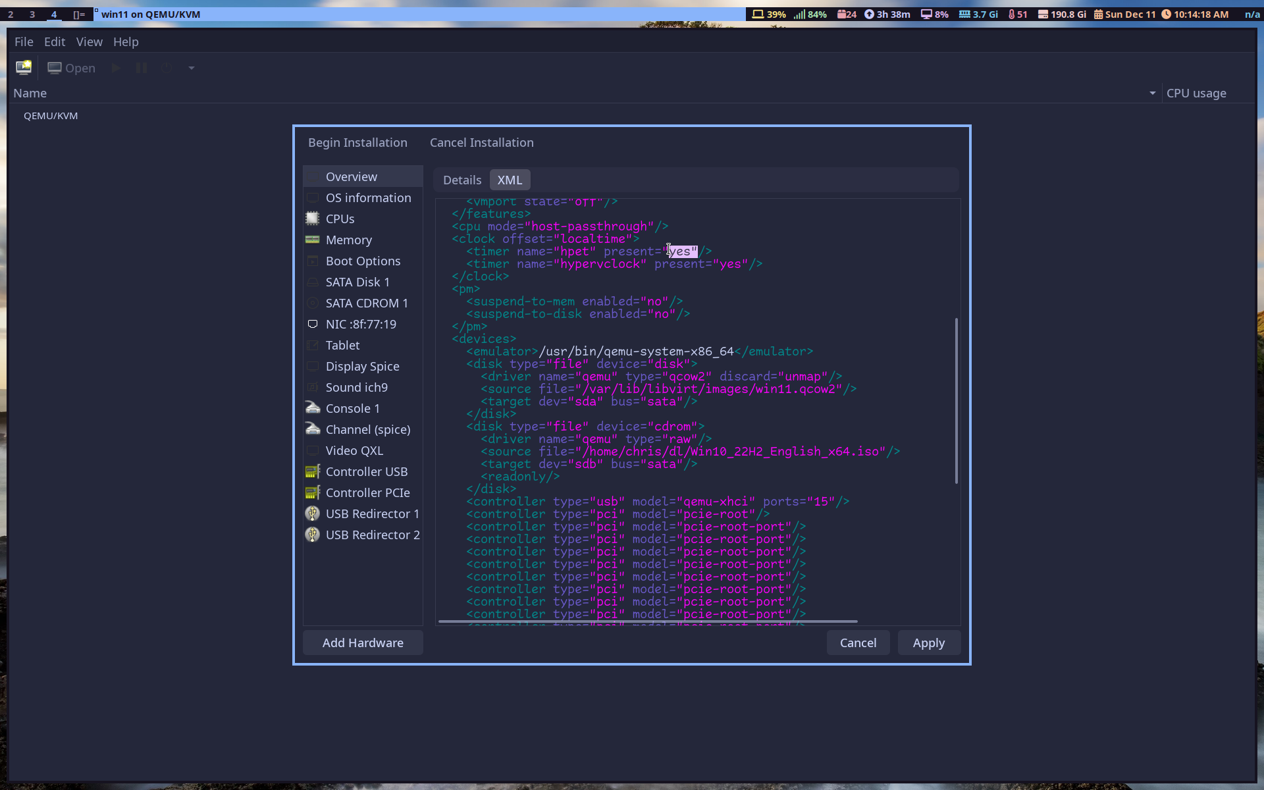Click the Open button in the main toolbar
The image size is (1264, 790).
click(71, 68)
